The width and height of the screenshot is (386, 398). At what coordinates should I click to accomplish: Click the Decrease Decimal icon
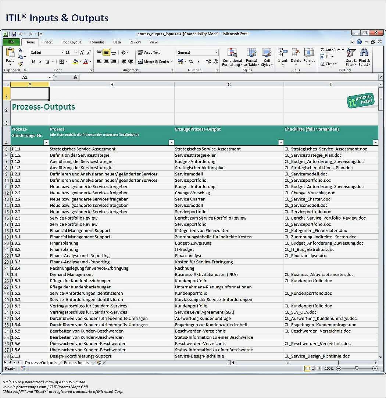click(x=215, y=61)
